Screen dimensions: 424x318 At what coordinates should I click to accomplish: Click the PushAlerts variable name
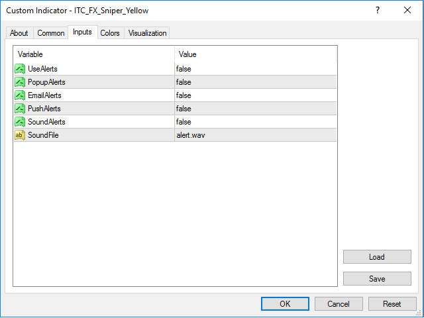(x=44, y=109)
